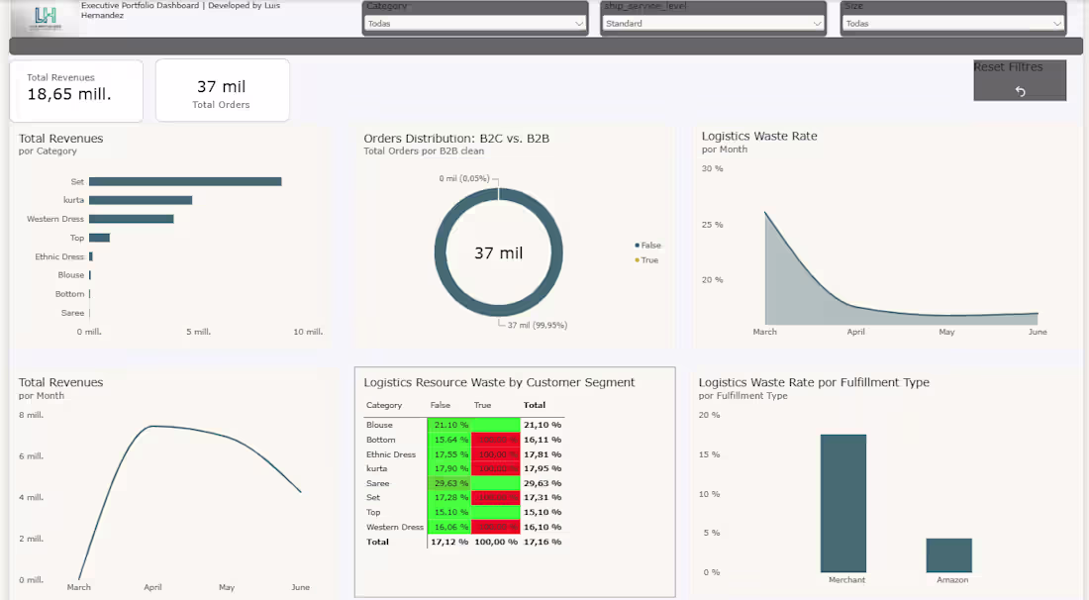This screenshot has width=1089, height=600.
Task: Click the Amazon fulfillment bar
Action: tap(948, 554)
